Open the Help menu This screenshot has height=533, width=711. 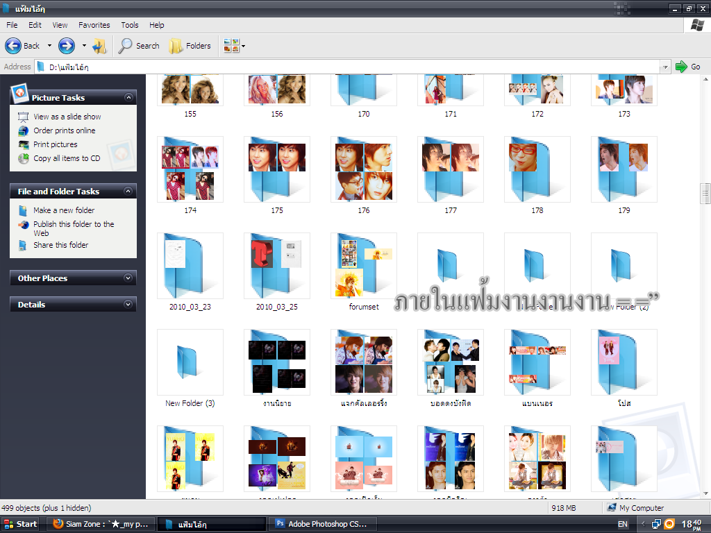(157, 25)
